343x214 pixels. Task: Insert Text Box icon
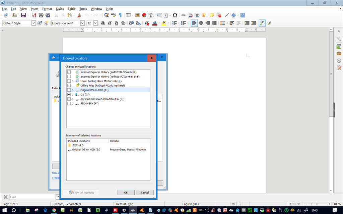tap(151, 15)
